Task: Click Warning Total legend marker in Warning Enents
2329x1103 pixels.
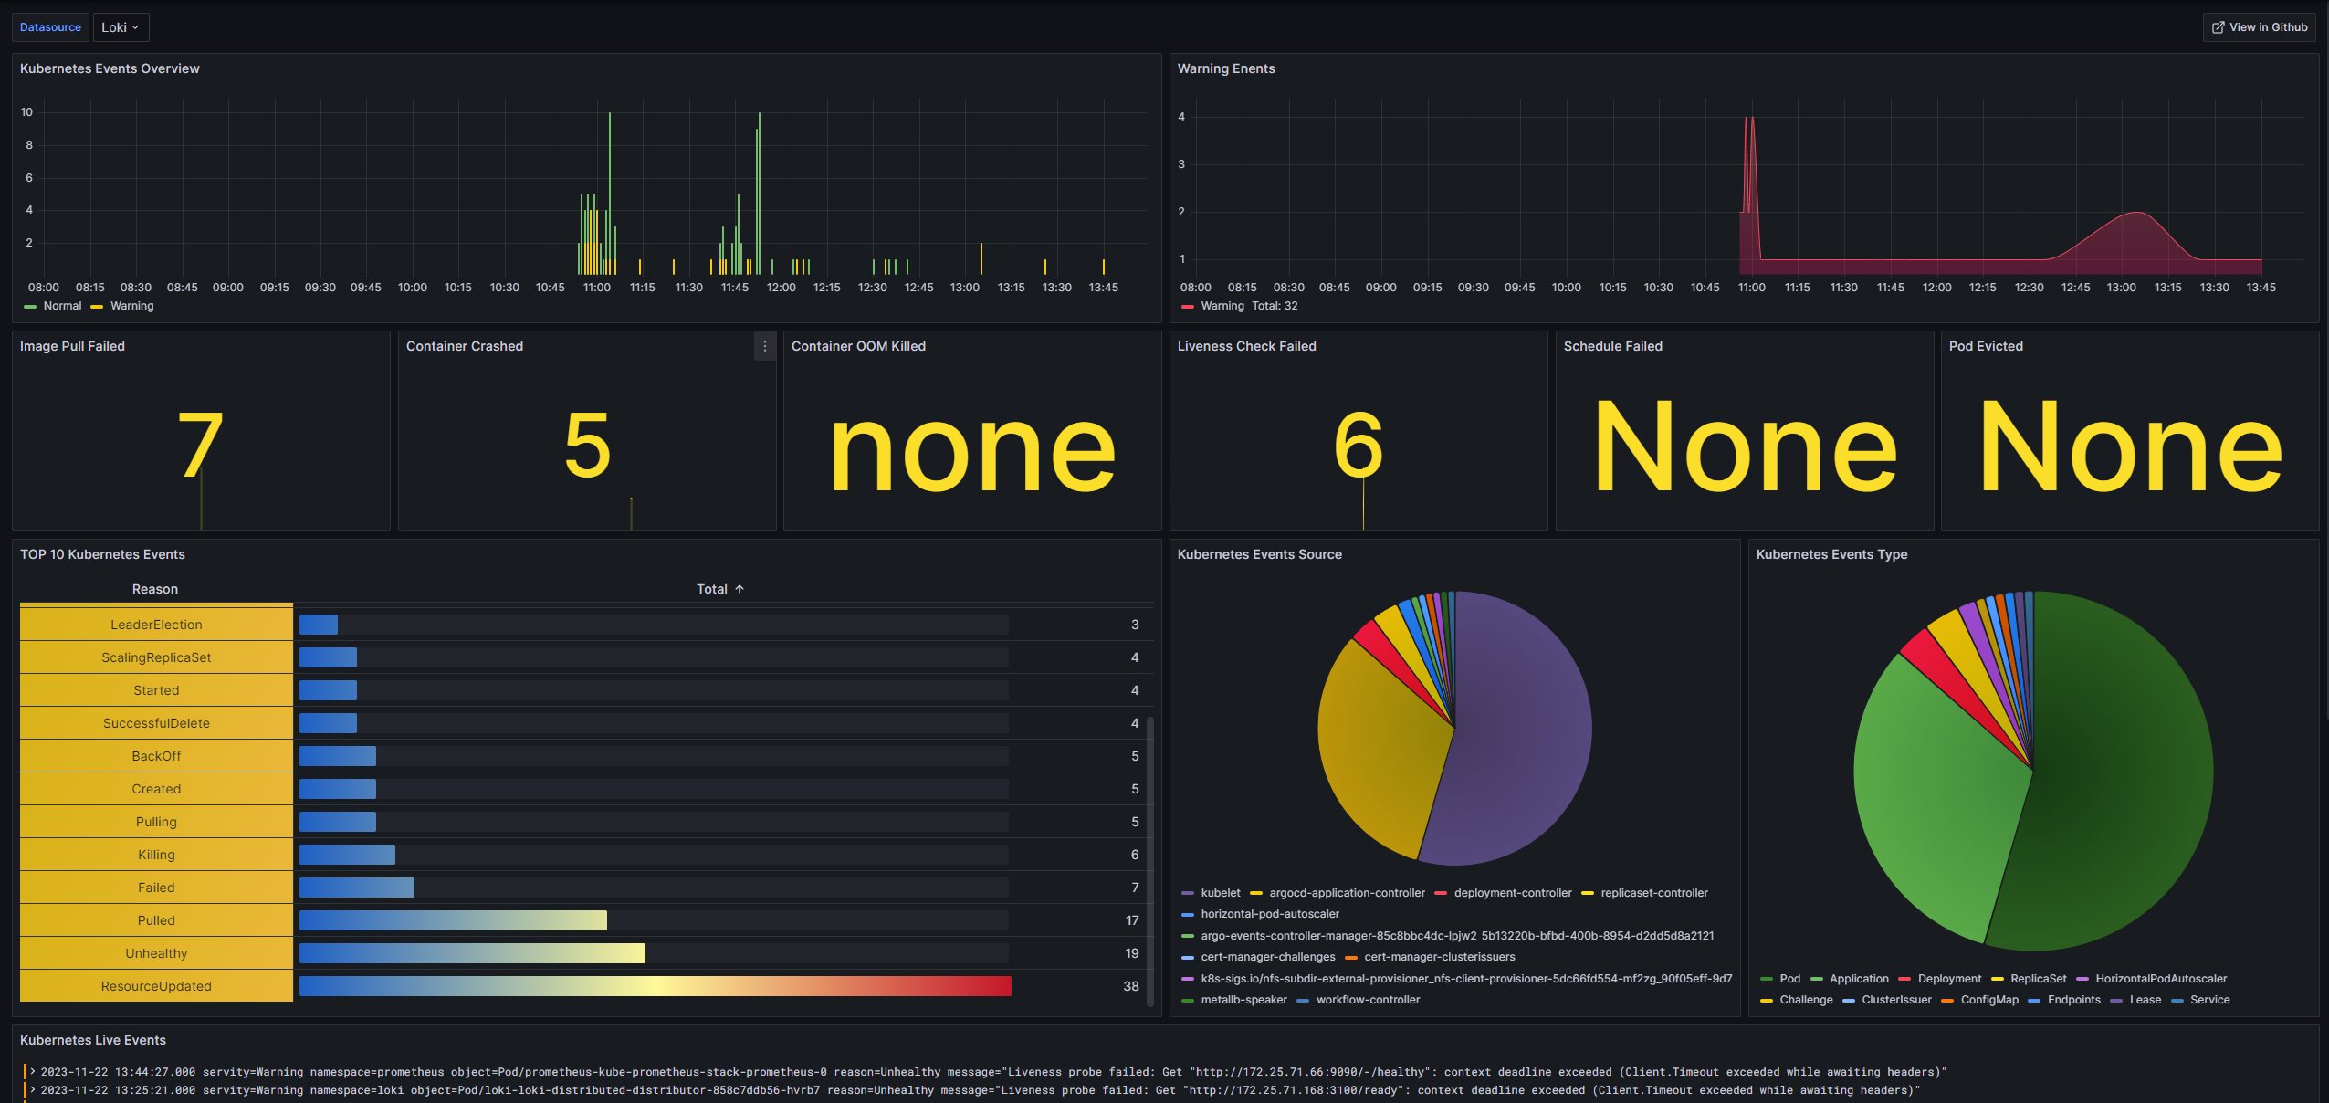Action: (x=1187, y=306)
